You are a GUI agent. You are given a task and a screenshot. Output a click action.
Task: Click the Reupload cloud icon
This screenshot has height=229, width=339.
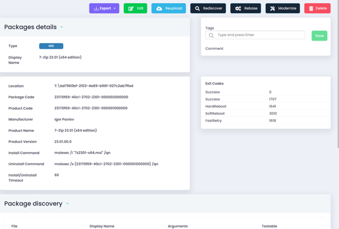click(x=159, y=9)
